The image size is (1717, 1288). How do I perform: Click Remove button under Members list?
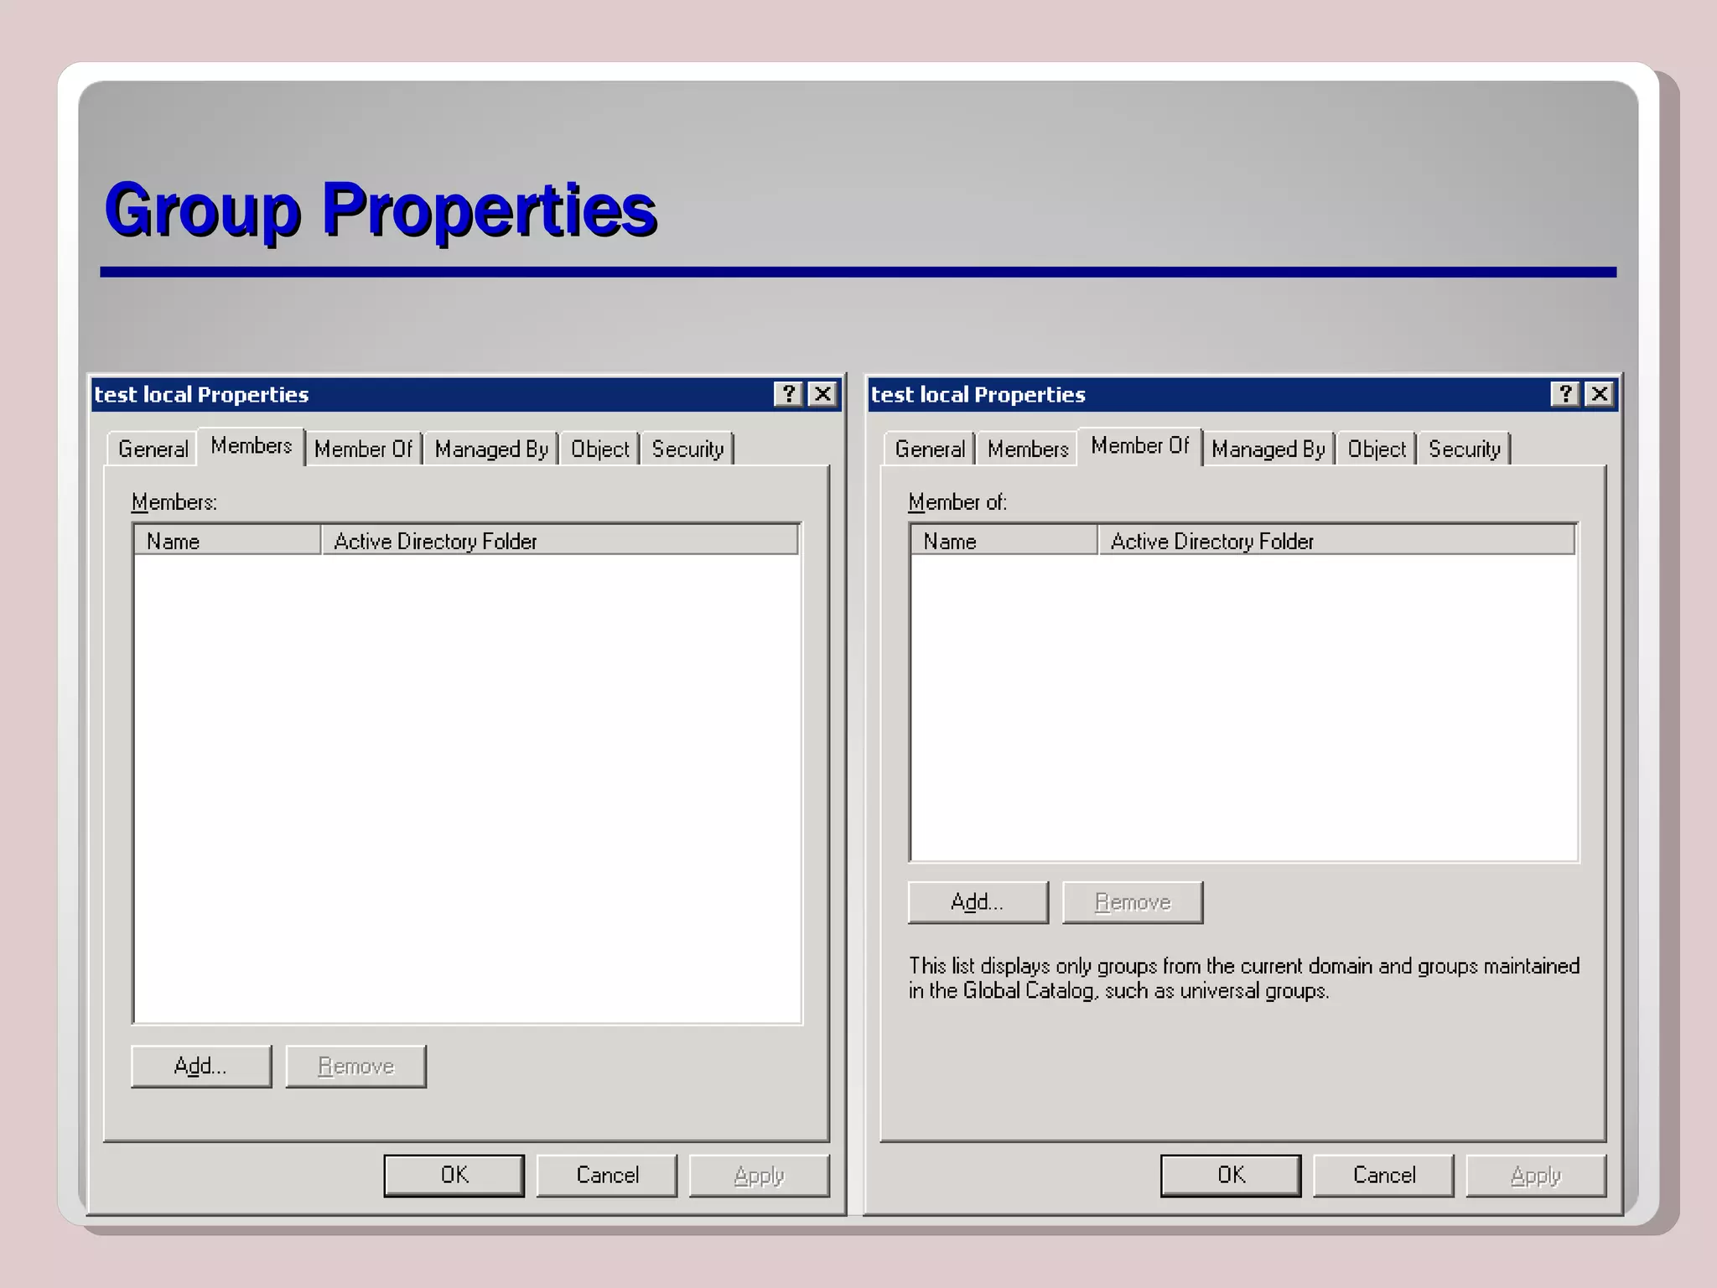click(x=355, y=1066)
